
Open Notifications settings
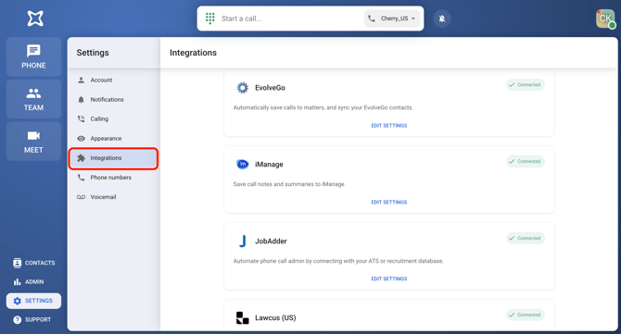pyautogui.click(x=114, y=99)
